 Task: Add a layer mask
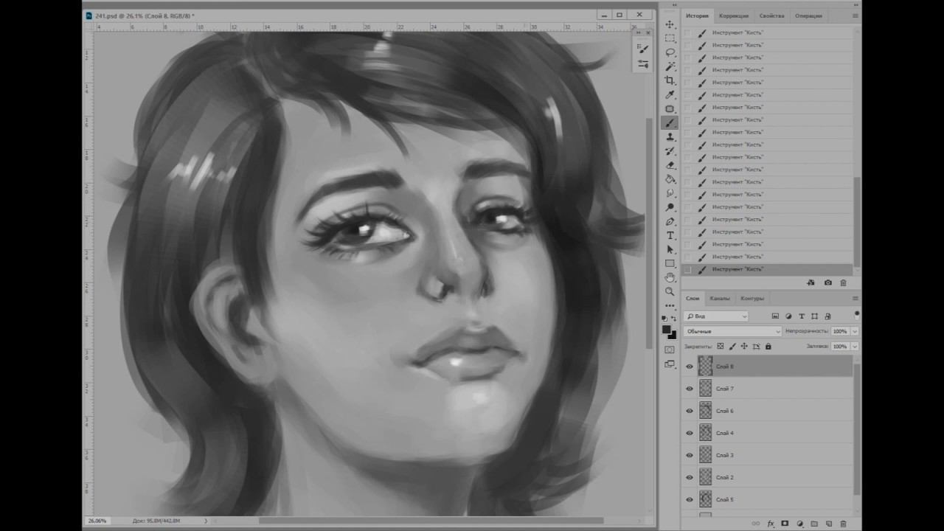click(x=785, y=524)
